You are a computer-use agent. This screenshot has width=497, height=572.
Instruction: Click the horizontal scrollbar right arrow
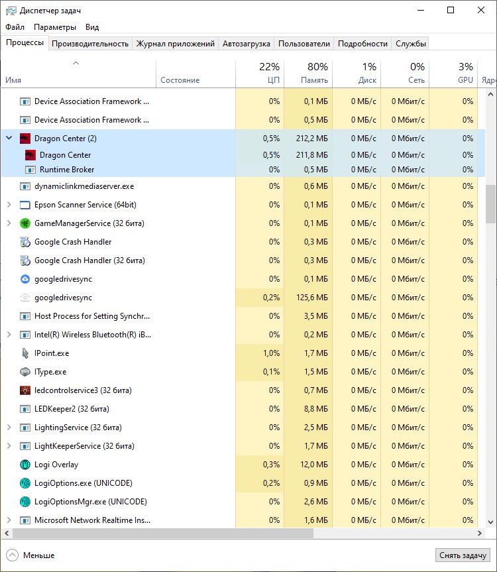pyautogui.click(x=480, y=534)
